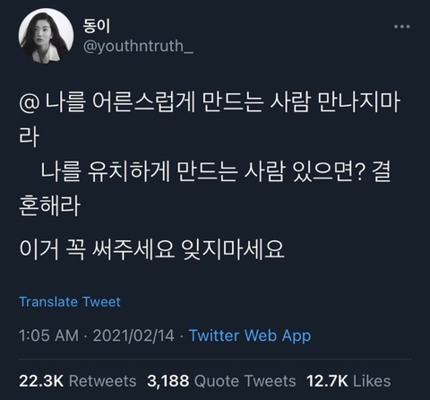This screenshot has height=400, width=430.
Task: Click the word 혼해라 in the tweet
Action: pos(49,205)
